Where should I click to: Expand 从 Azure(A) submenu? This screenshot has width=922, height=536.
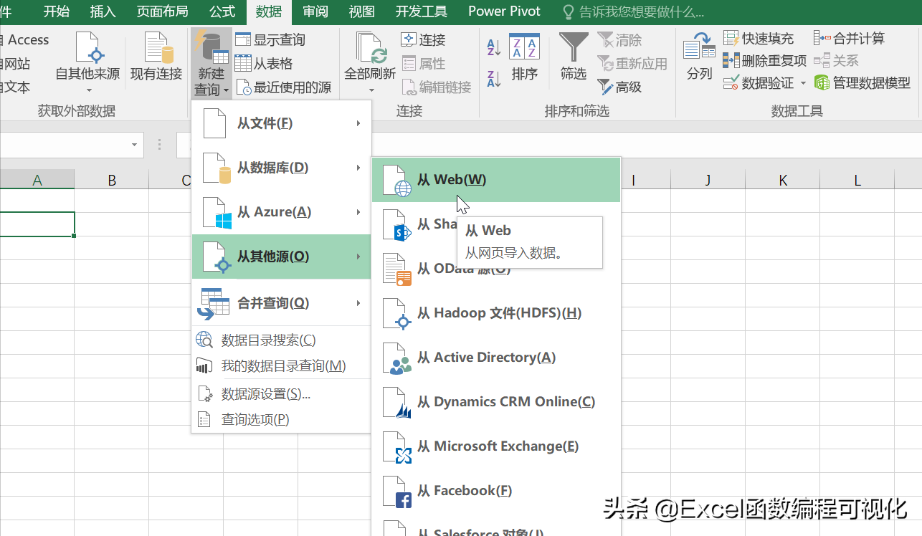[x=281, y=212]
